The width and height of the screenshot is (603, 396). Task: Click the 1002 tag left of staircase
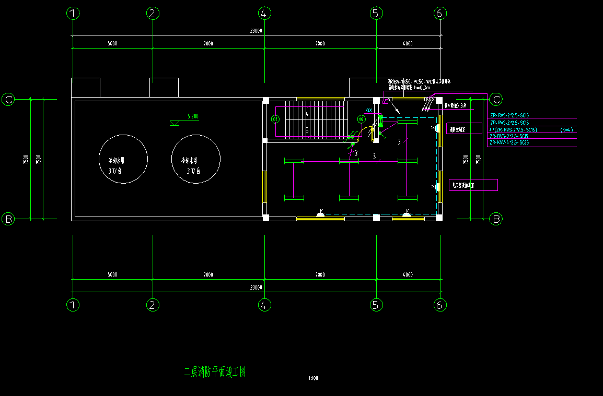tap(275, 119)
